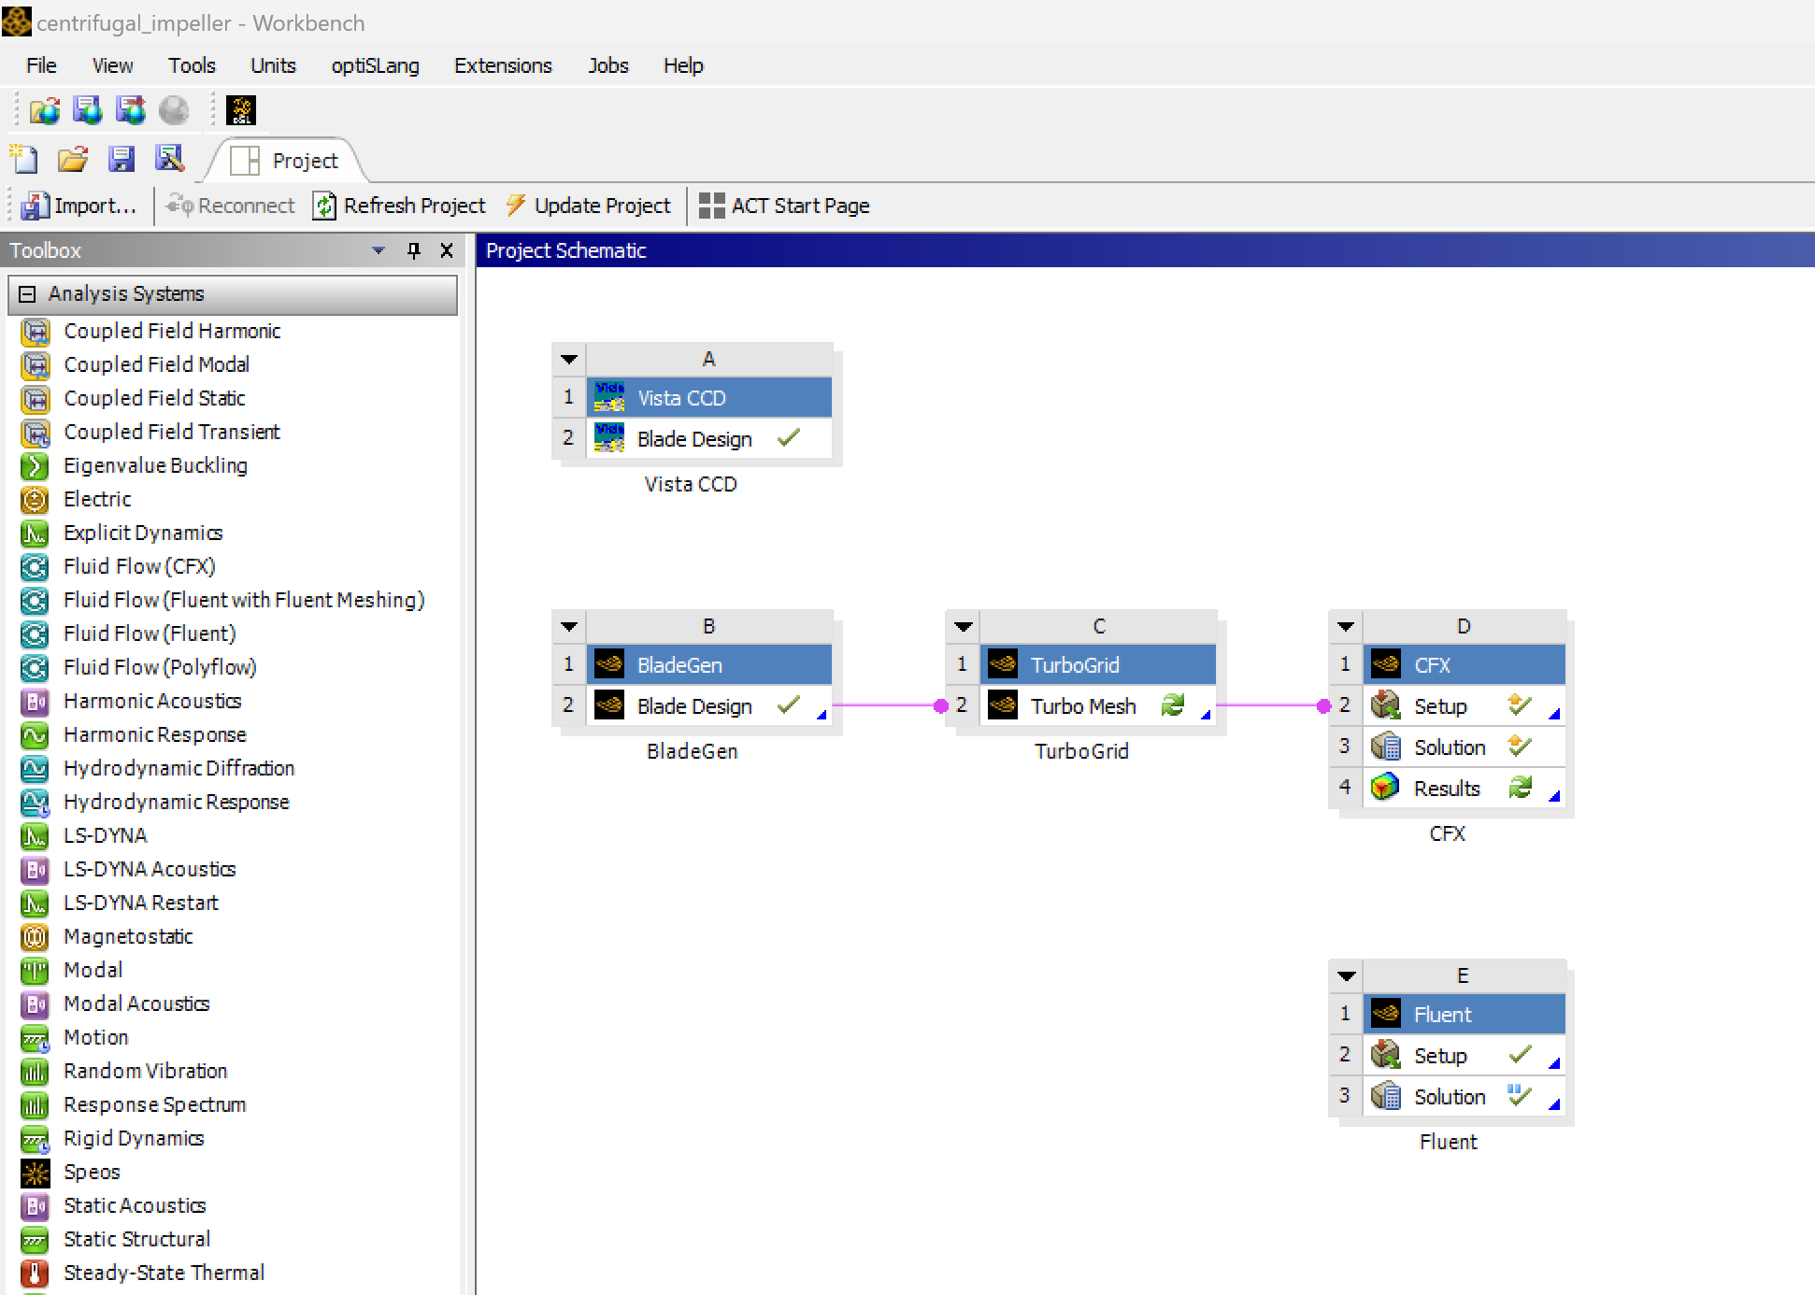Select the CFX system header cell
The width and height of the screenshot is (1815, 1295).
[1464, 665]
